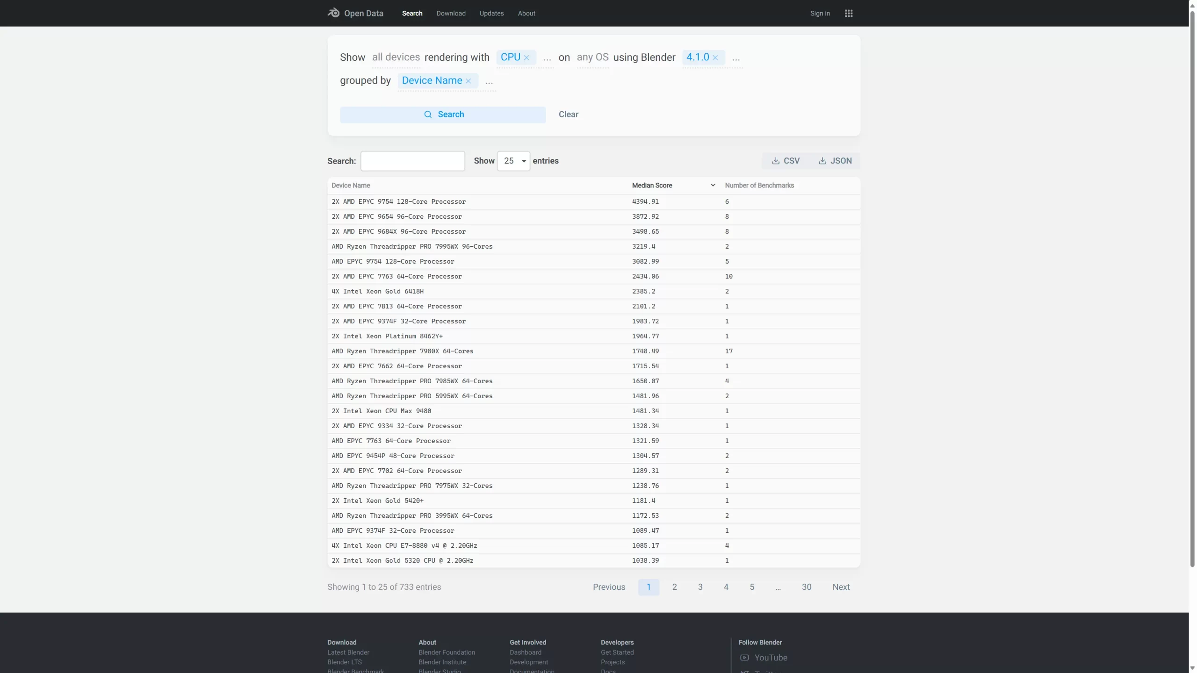Image resolution: width=1197 pixels, height=673 pixels.
Task: Open the About menu item
Action: click(526, 14)
